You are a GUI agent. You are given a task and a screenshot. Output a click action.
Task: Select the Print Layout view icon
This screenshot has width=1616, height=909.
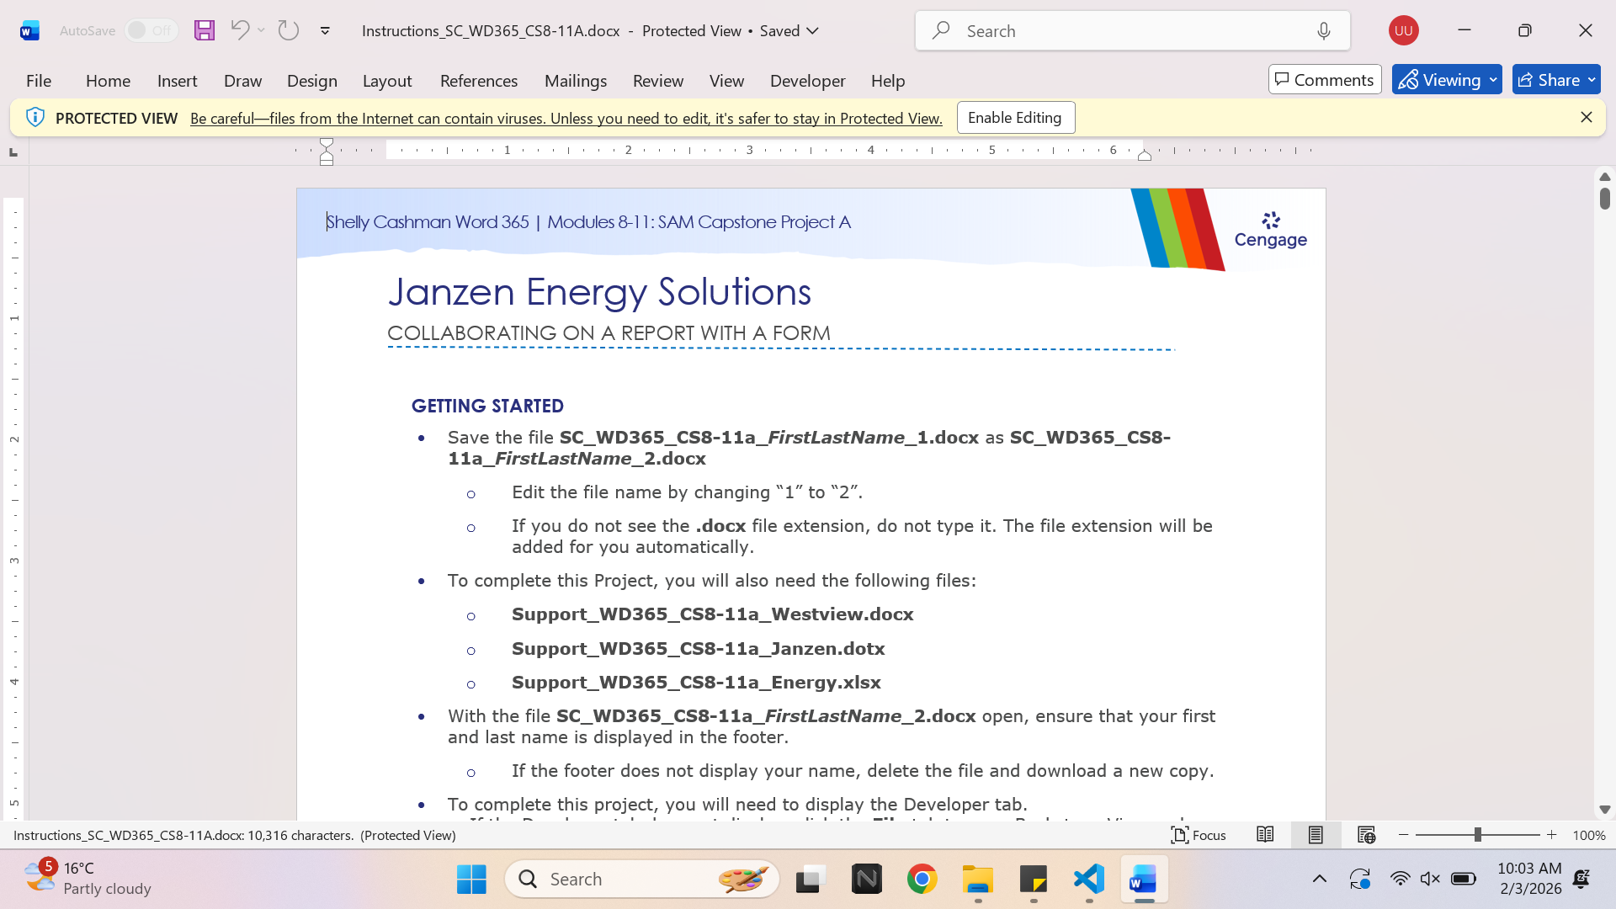(x=1316, y=835)
